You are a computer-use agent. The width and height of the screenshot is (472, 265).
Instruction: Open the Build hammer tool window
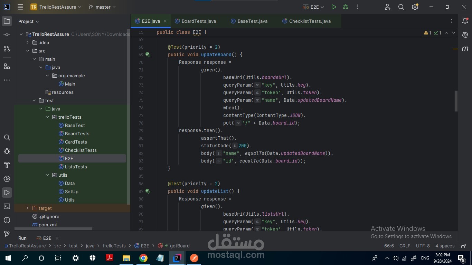[x=7, y=165]
